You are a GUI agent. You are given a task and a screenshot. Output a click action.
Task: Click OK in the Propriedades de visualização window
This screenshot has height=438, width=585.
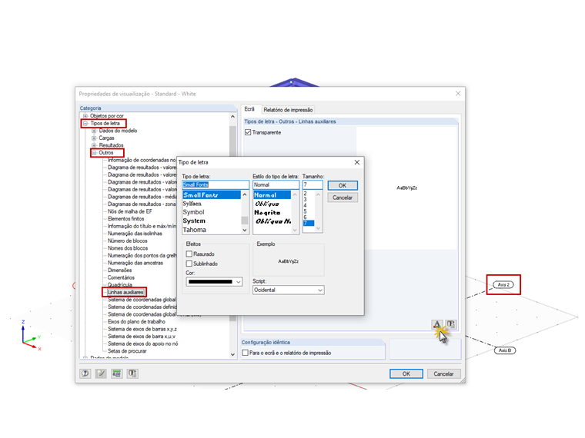[406, 373]
